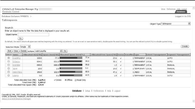Click the EXAMPLE 77.4 percent usage bar
This screenshot has height=109, width=195.
click(71, 58)
